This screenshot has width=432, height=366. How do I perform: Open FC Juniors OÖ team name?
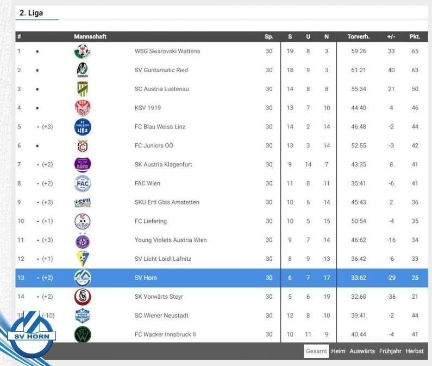coord(154,145)
